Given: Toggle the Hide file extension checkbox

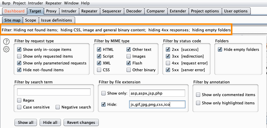Looking at the screenshot, I should [103, 105].
